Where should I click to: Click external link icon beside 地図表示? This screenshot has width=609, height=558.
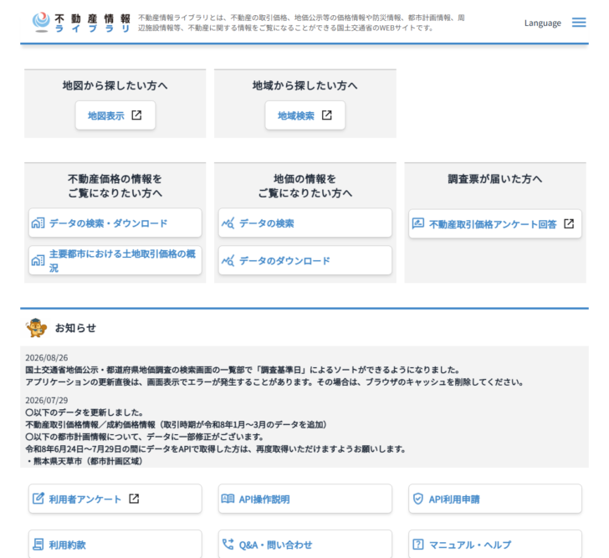coord(136,115)
